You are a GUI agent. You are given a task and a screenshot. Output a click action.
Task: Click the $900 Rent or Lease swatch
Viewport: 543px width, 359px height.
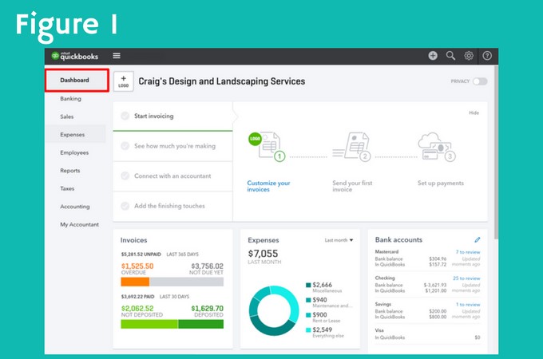click(308, 315)
